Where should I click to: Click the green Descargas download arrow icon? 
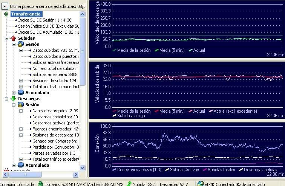tap(13, 99)
